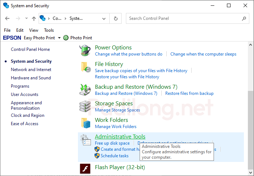Click Save backup copies with File History
Screen dimensions: 254x176
(141, 71)
